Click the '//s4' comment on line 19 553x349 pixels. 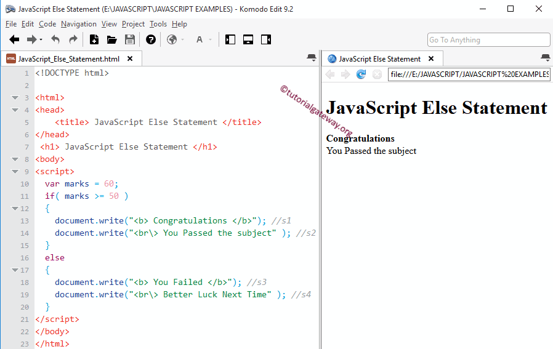pyautogui.click(x=301, y=294)
